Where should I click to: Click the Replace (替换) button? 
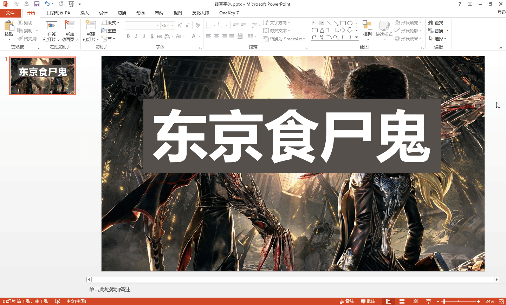pyautogui.click(x=436, y=31)
